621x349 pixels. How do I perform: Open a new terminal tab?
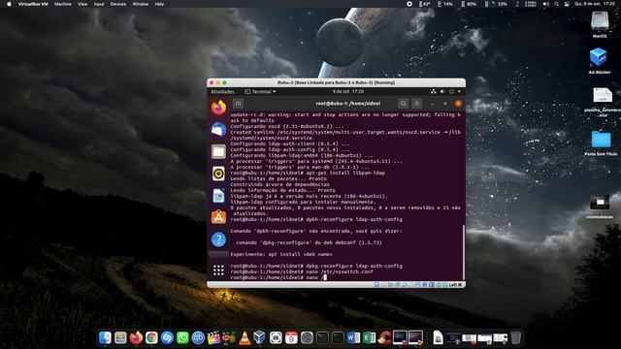pyautogui.click(x=238, y=104)
